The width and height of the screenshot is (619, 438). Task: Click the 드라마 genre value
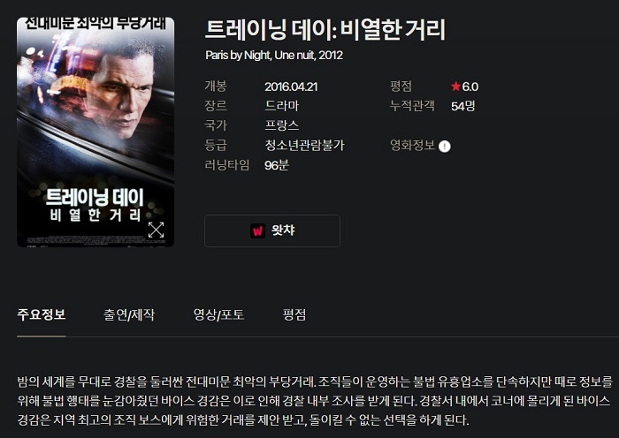click(282, 106)
